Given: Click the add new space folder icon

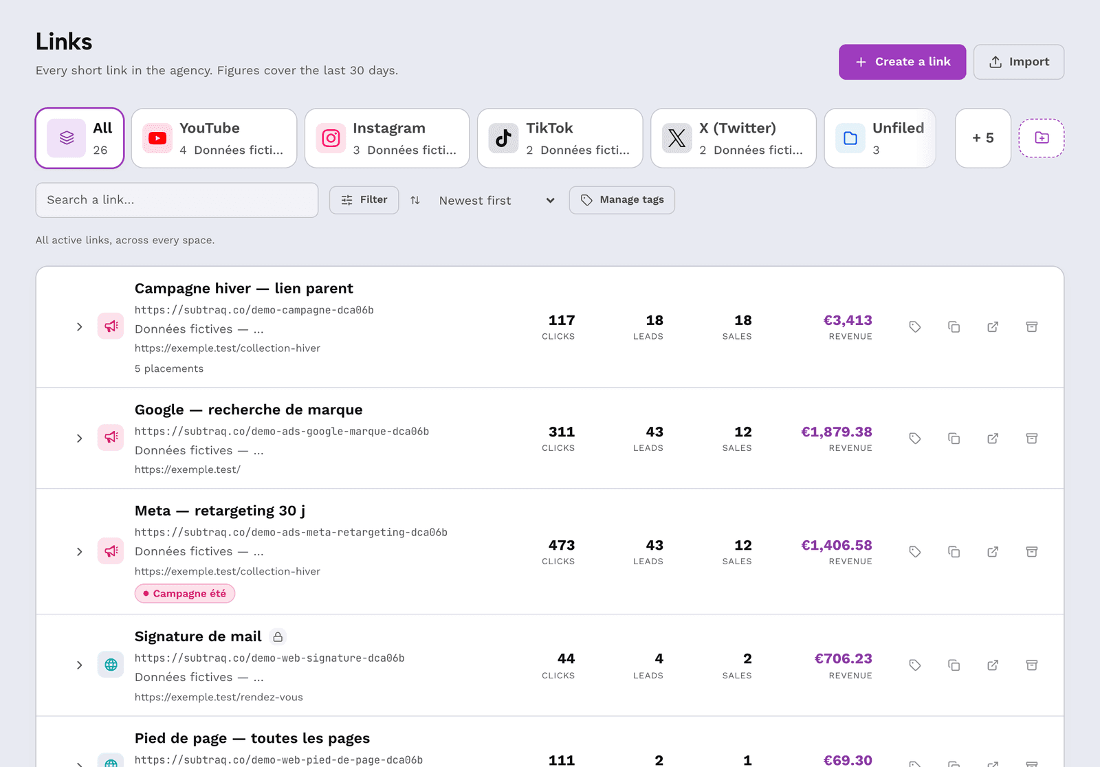Looking at the screenshot, I should 1042,138.
